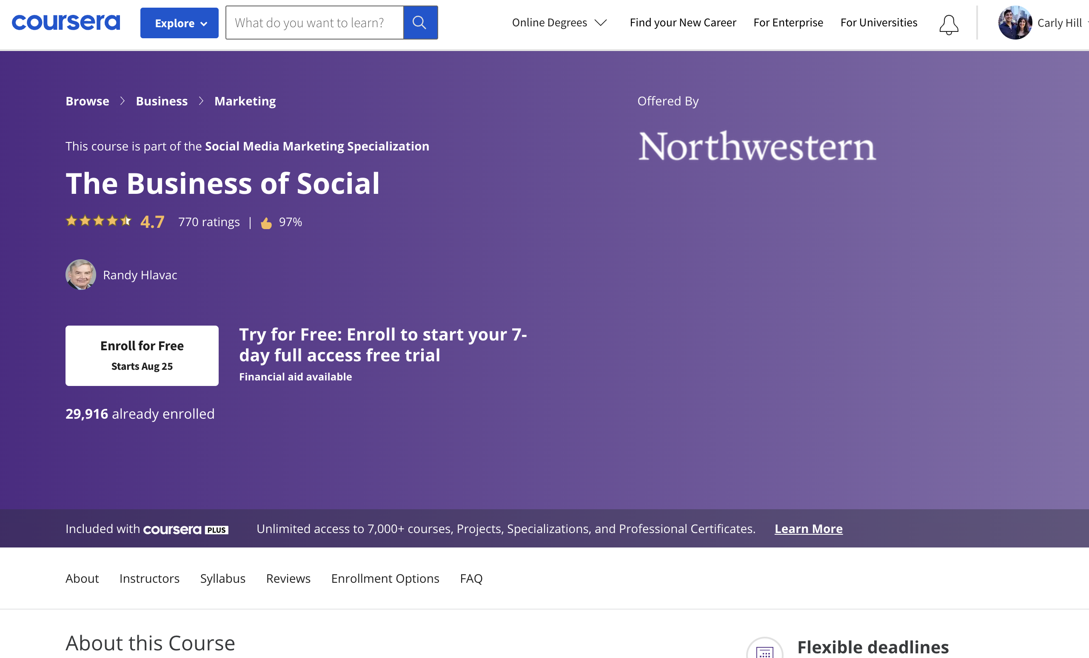Click the instructor Randy Hlavac avatar
Image resolution: width=1089 pixels, height=658 pixels.
pyautogui.click(x=81, y=274)
